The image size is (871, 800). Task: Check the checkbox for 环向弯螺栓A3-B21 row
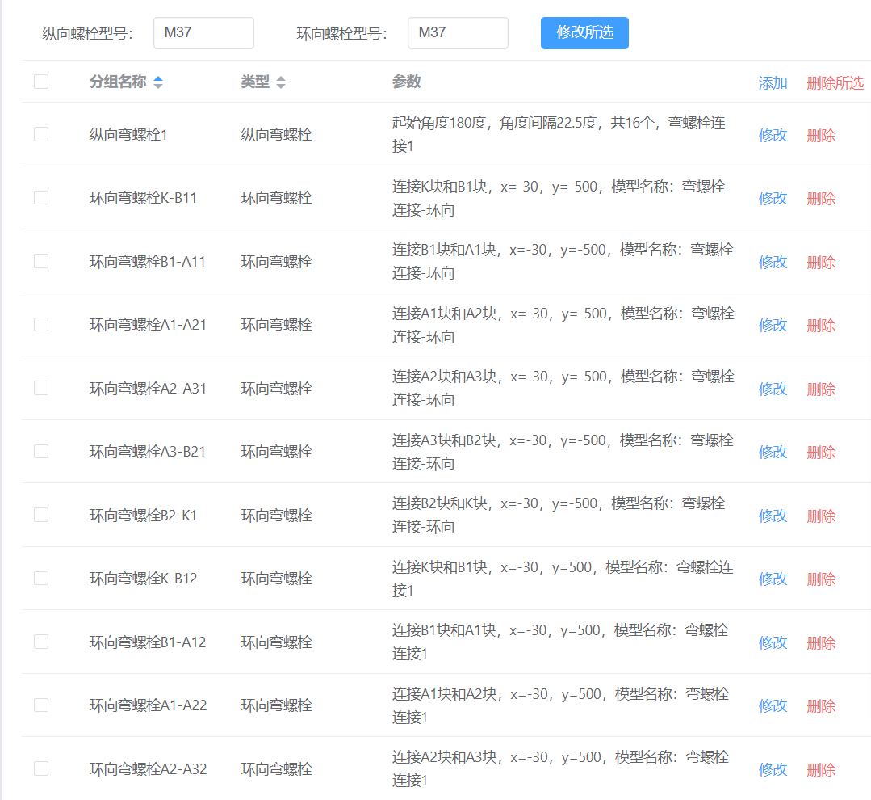click(41, 451)
